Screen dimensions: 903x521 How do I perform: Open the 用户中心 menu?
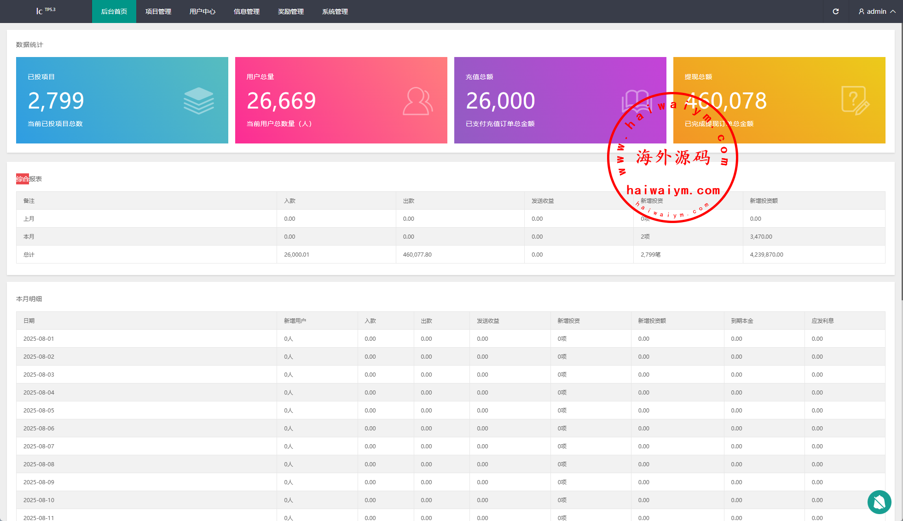[x=202, y=11]
